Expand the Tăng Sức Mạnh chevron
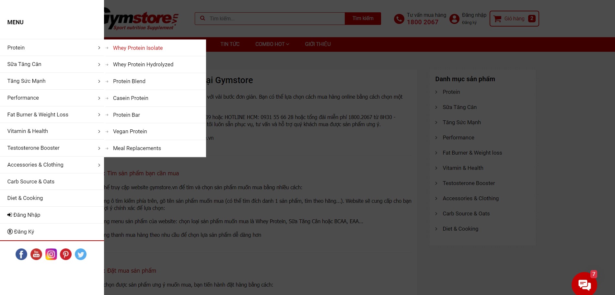The image size is (615, 295). point(99,81)
